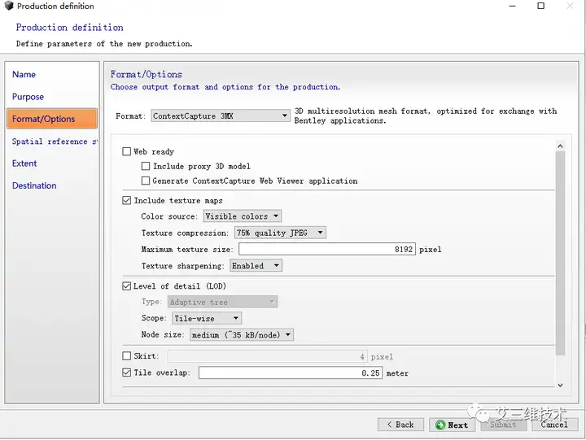Screen dimensions: 586x440
Task: Enable the Web ready checkbox
Action: (127, 151)
